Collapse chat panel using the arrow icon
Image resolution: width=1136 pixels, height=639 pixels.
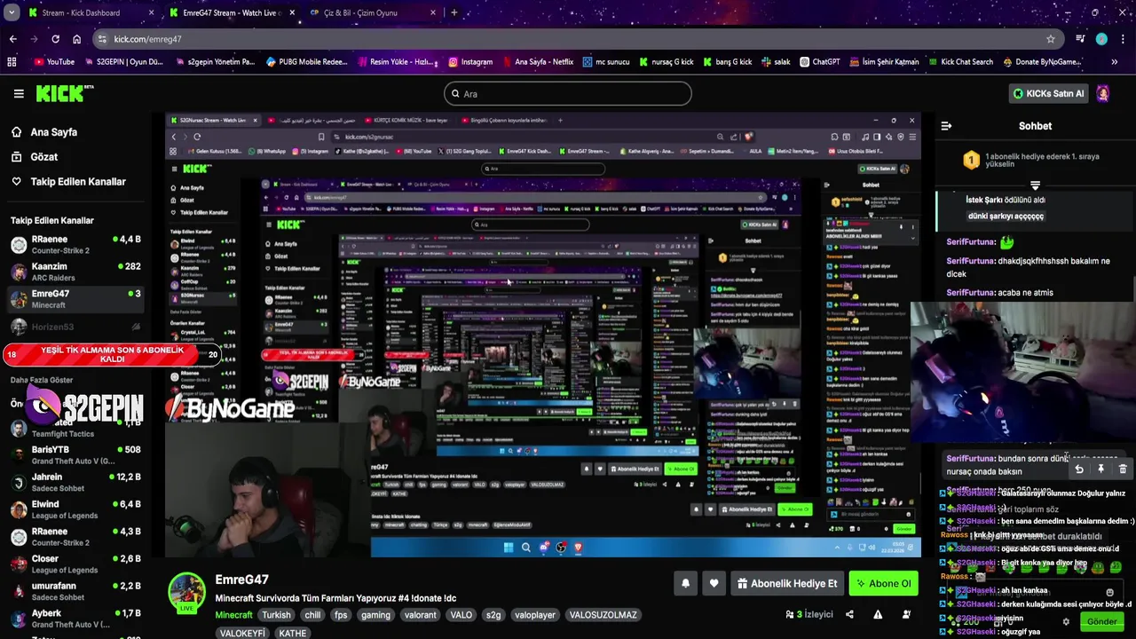[946, 126]
